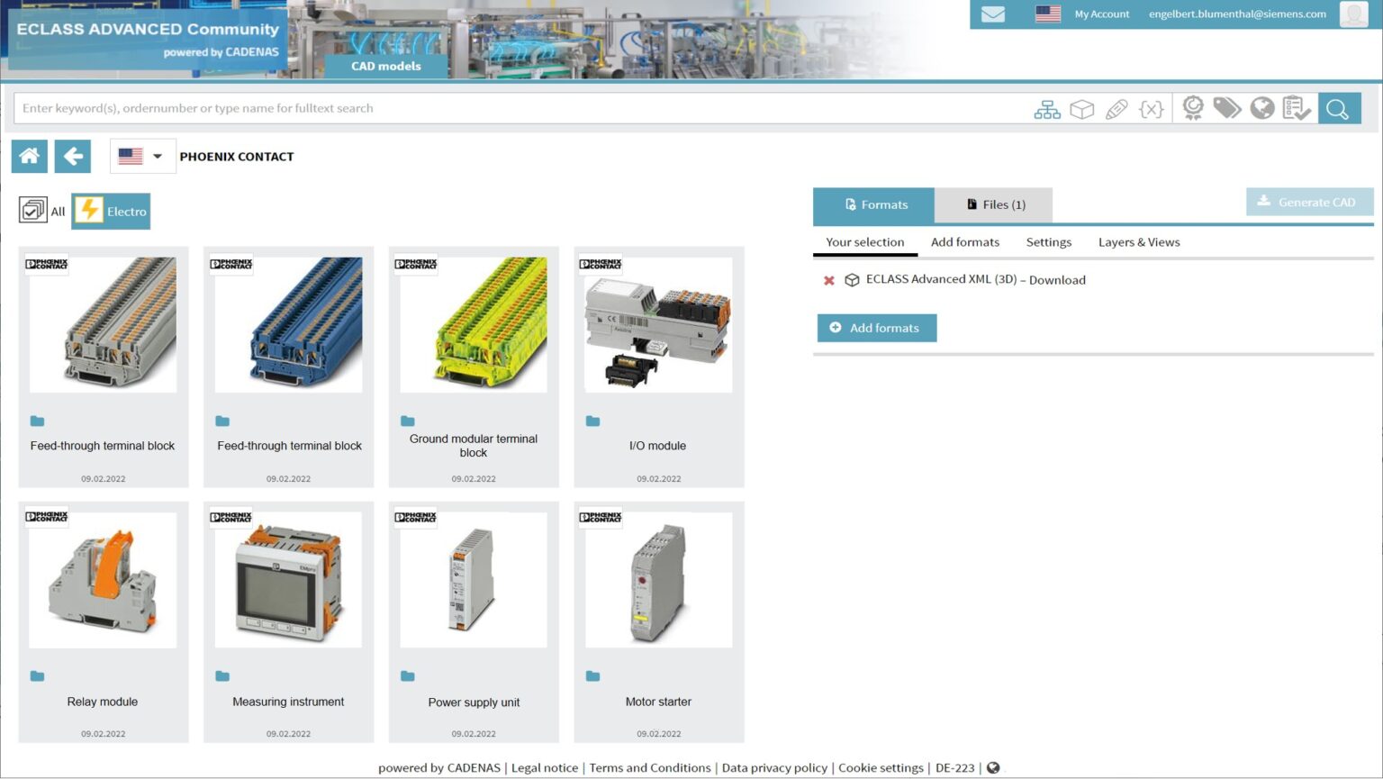Open the variable braces search icon
Viewport: 1383px width, 779px height.
[1151, 109]
